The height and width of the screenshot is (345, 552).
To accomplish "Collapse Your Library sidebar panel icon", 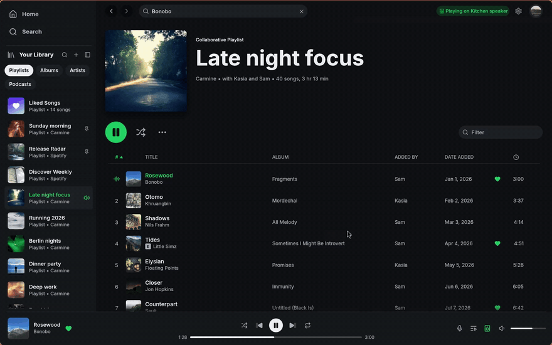I will [x=88, y=55].
